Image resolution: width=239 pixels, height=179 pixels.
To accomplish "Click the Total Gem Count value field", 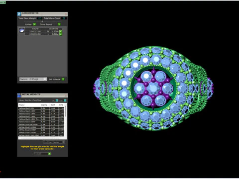I will click(64, 18).
